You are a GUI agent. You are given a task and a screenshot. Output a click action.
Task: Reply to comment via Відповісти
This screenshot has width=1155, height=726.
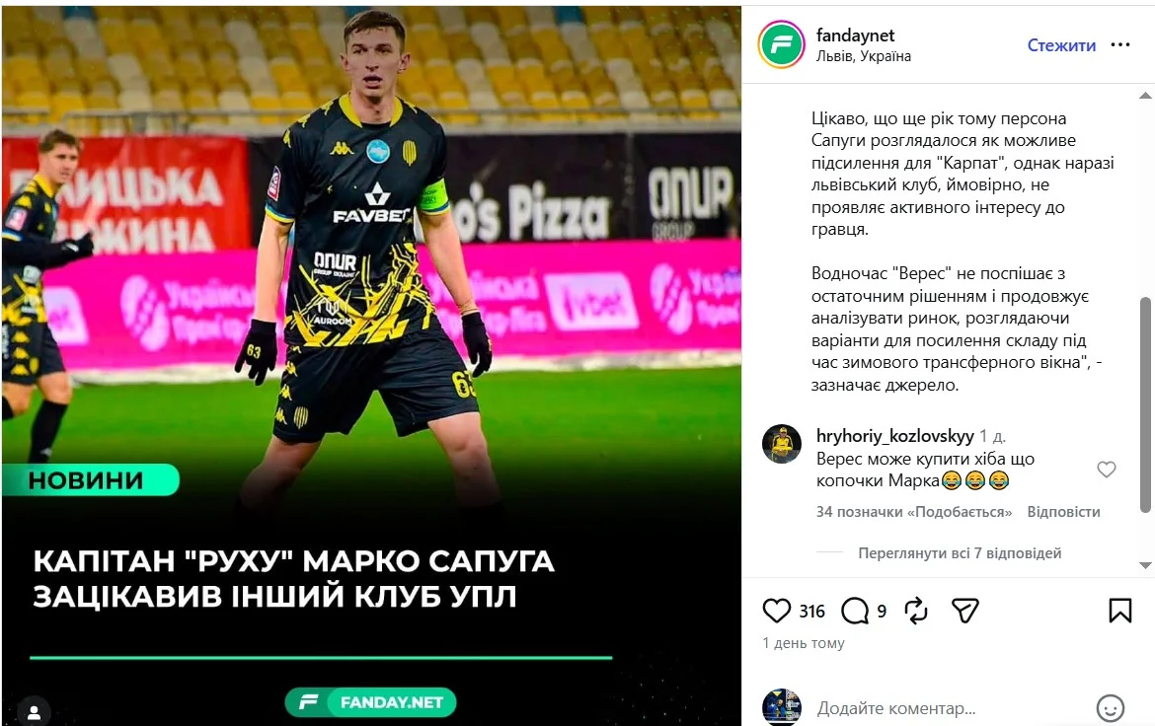pos(1063,512)
